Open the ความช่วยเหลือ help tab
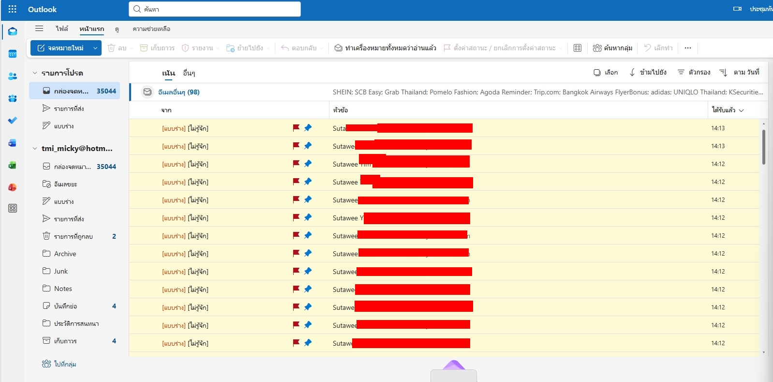The height and width of the screenshot is (382, 773). click(151, 29)
